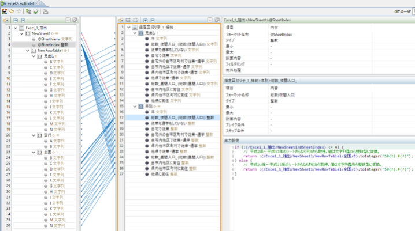
Task: Collapse the Excel_1_抽出 root node
Action: tap(16, 27)
